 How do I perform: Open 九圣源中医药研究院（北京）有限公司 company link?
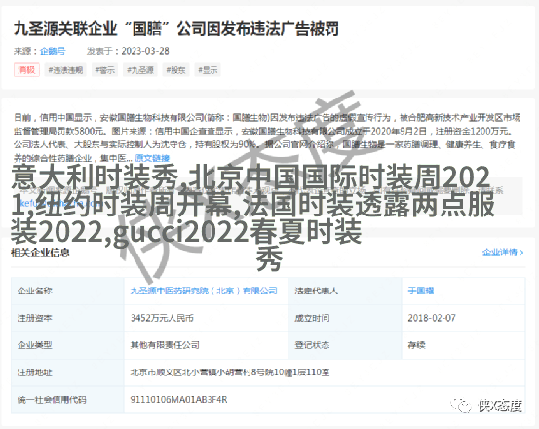204,291
